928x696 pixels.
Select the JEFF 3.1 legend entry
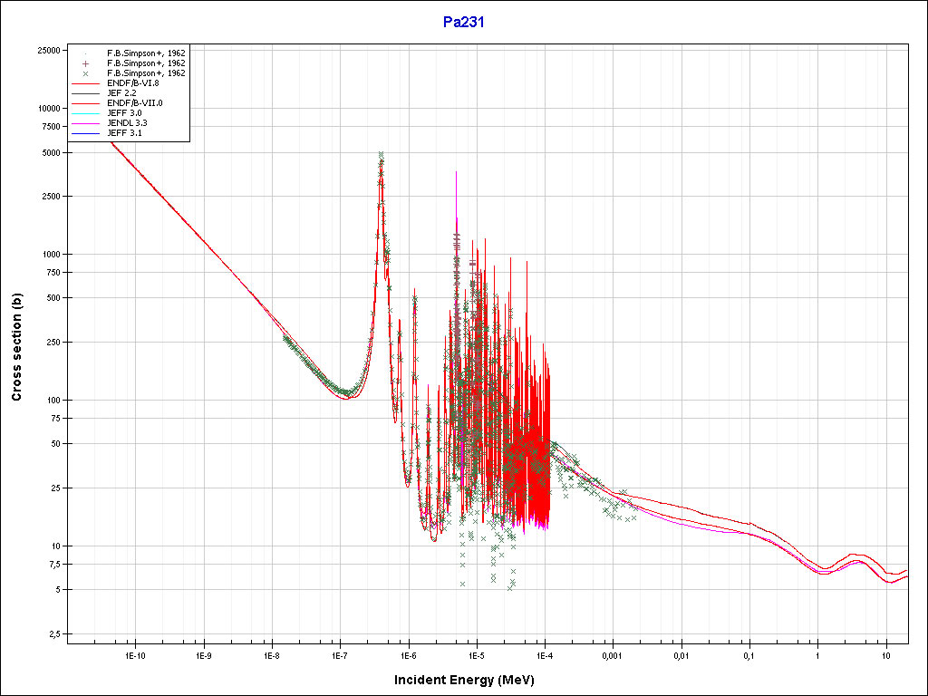click(123, 133)
